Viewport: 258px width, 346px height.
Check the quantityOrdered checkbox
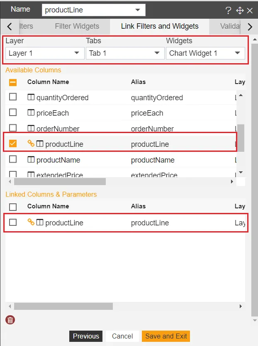click(x=13, y=96)
